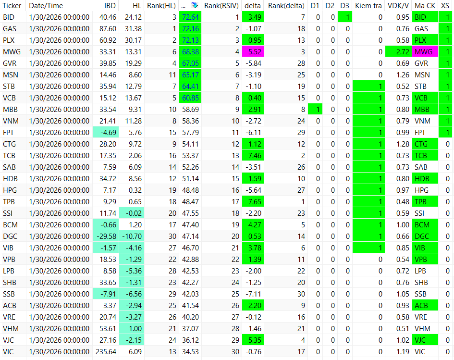454x360 pixels.
Task: Click the delta value 7.46 for TCB
Action: pos(253,156)
